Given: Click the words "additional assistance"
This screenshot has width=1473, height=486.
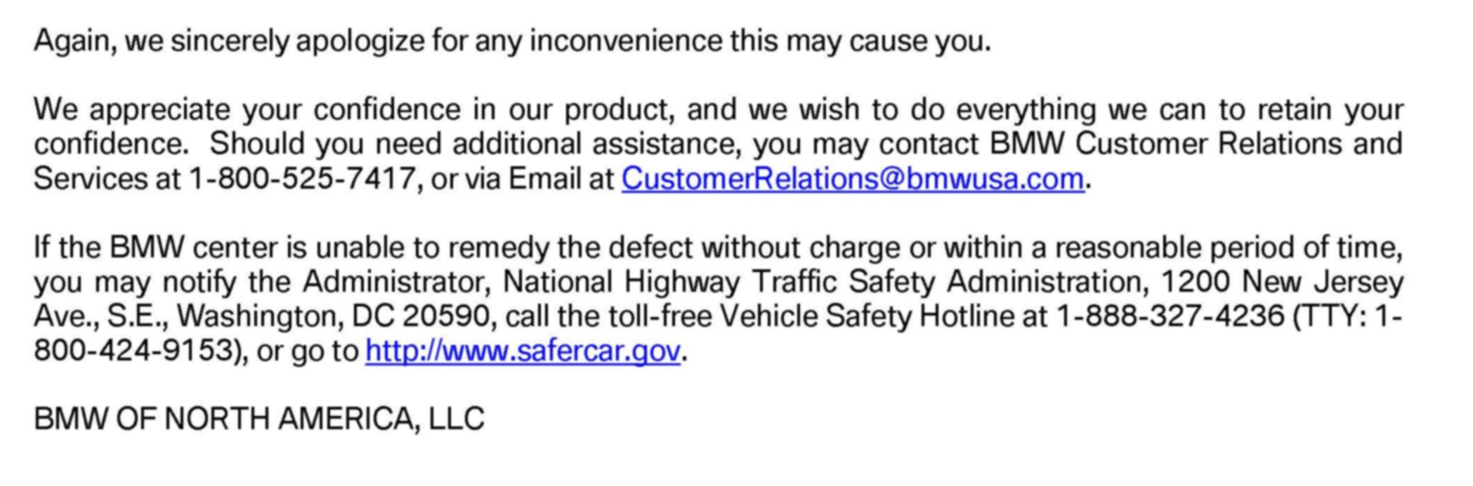Looking at the screenshot, I should (597, 144).
